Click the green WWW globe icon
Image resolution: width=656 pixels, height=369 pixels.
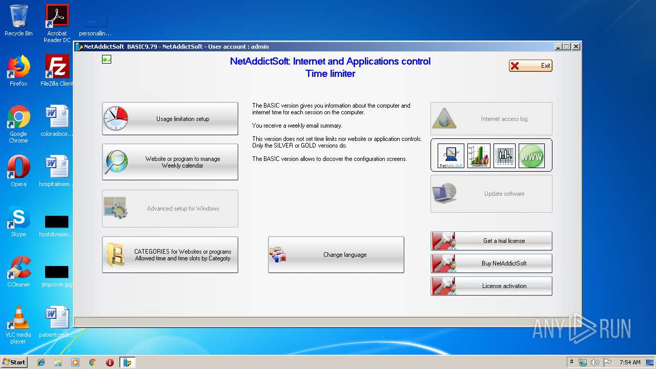pos(531,155)
